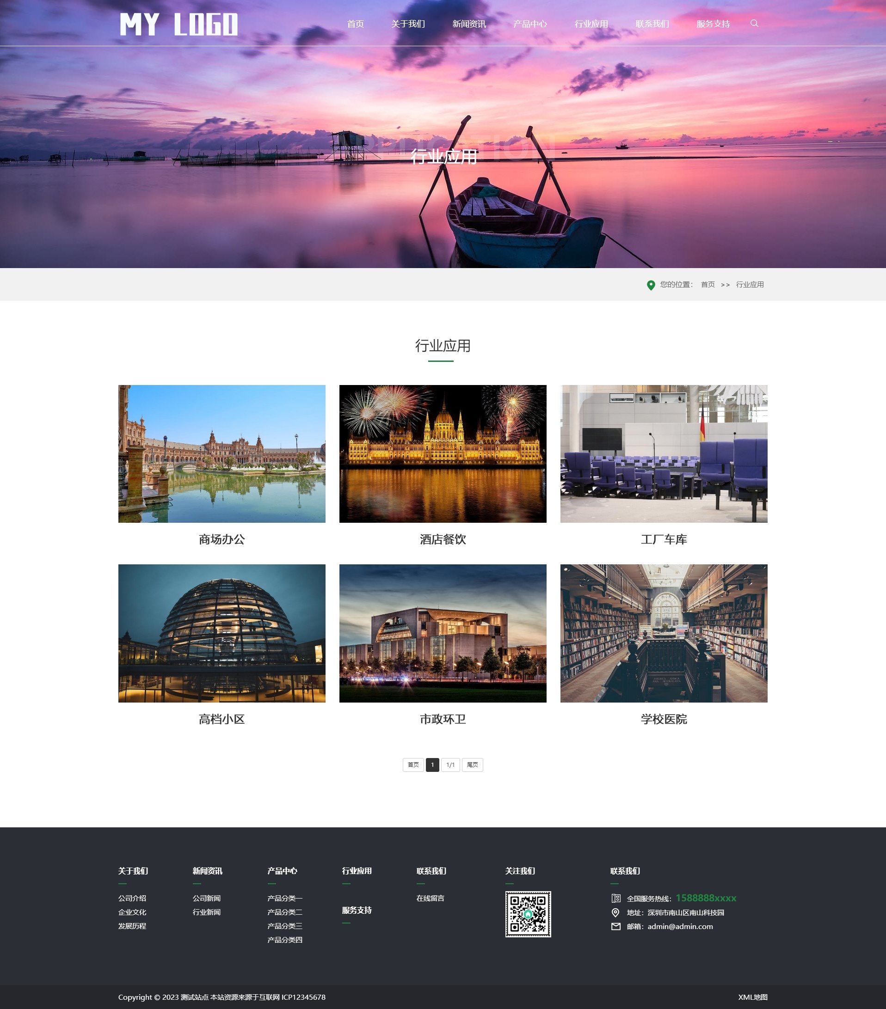Click the 尾页 pagination button
The image size is (886, 1009).
coord(472,764)
